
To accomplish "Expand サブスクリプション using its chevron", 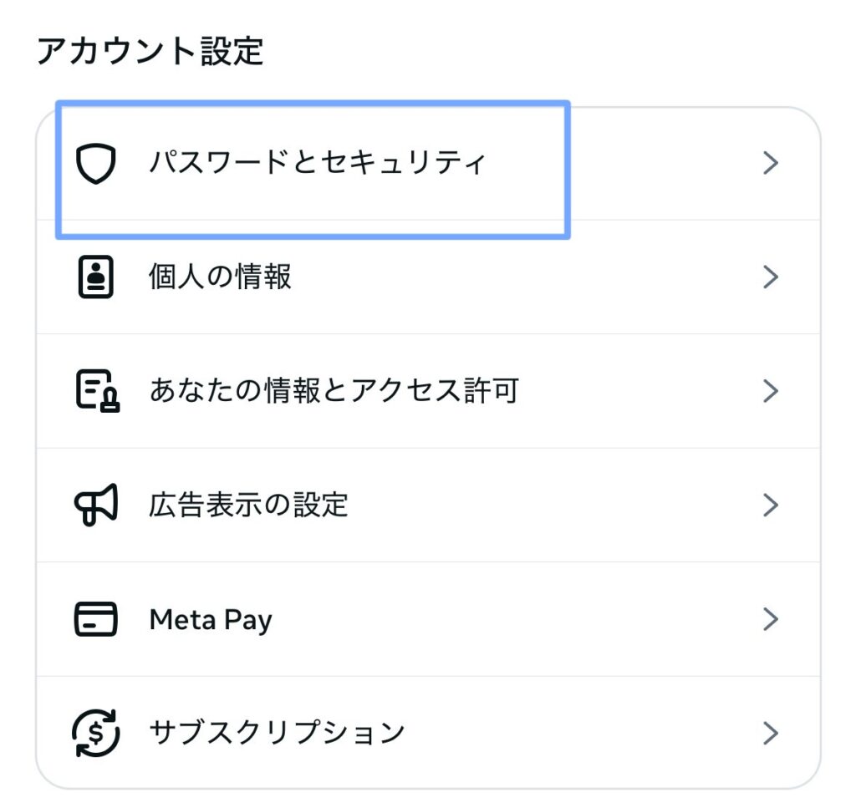I will [771, 733].
